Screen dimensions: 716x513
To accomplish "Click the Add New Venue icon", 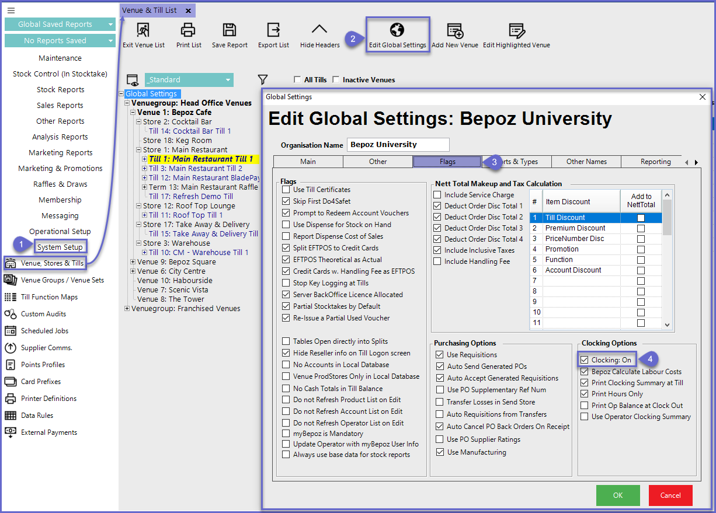I will click(455, 30).
